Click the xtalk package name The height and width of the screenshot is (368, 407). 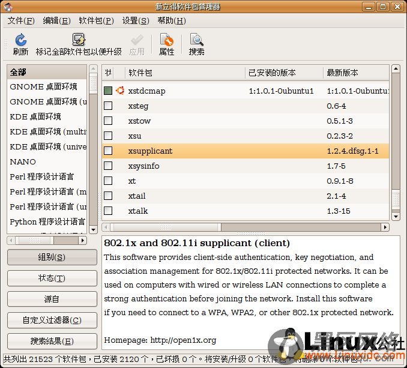pyautogui.click(x=138, y=211)
